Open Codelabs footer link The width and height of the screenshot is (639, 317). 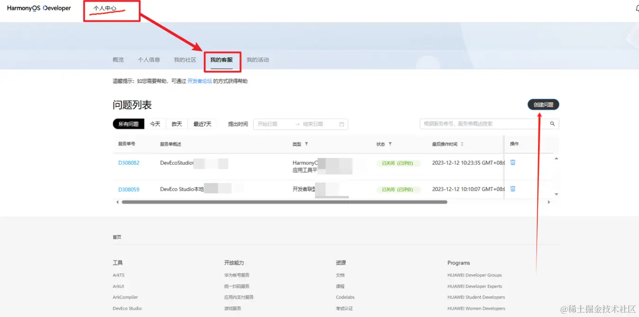[x=345, y=297]
